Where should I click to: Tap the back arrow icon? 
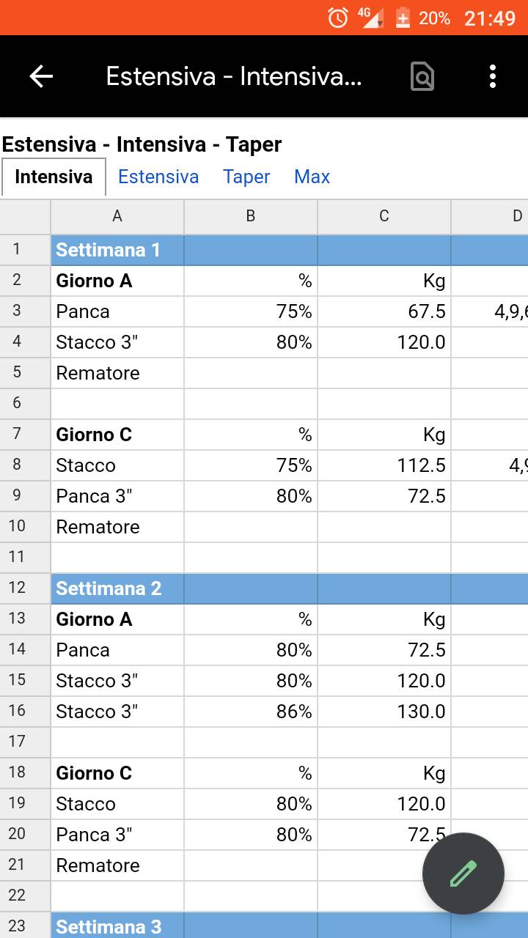[x=41, y=76]
